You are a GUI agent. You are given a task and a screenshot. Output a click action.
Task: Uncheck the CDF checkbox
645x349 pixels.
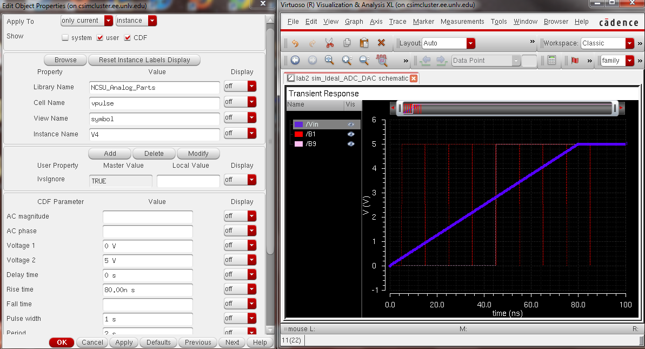[x=128, y=38]
